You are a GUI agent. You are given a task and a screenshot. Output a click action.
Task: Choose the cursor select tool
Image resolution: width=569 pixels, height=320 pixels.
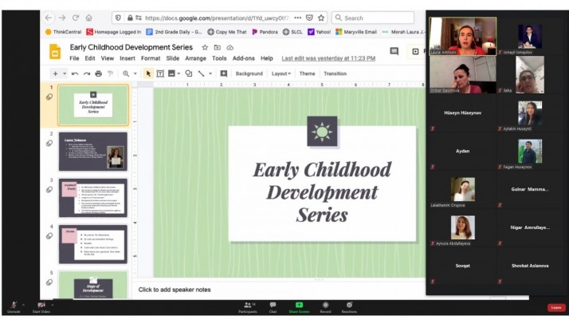(149, 73)
